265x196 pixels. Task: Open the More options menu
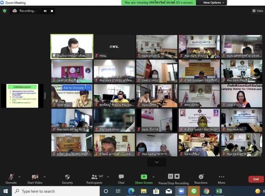(x=221, y=179)
